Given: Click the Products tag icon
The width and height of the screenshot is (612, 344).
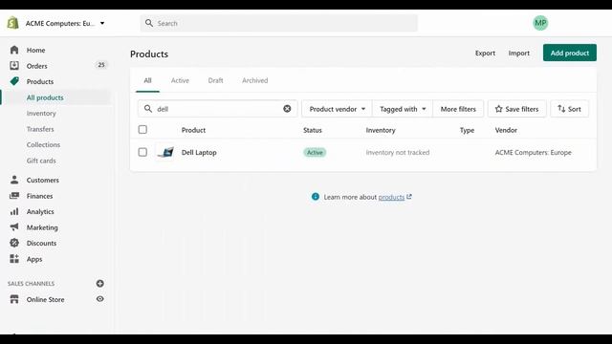Looking at the screenshot, I should pos(14,81).
